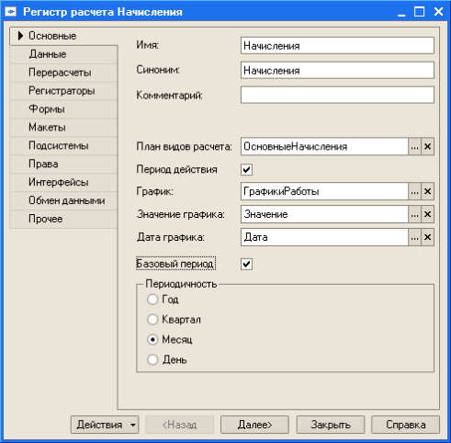This screenshot has height=443, width=451.
Task: Click the Дата field of Дата графика
Action: coord(324,237)
